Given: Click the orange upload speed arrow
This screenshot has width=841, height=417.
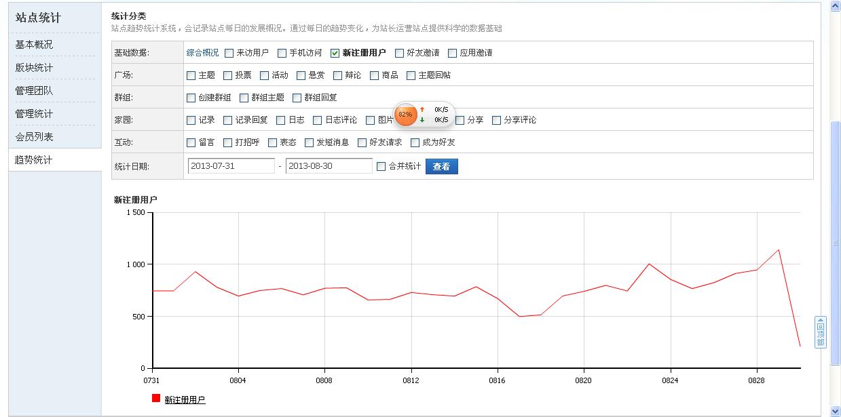Looking at the screenshot, I should click(x=422, y=109).
